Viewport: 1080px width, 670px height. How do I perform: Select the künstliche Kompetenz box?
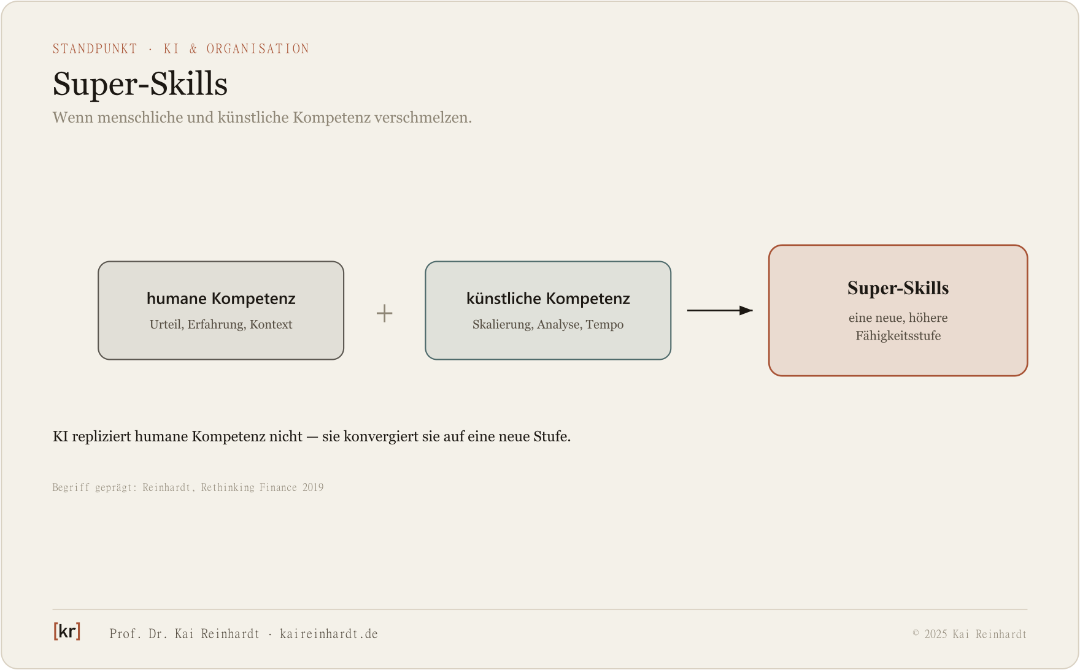[548, 311]
